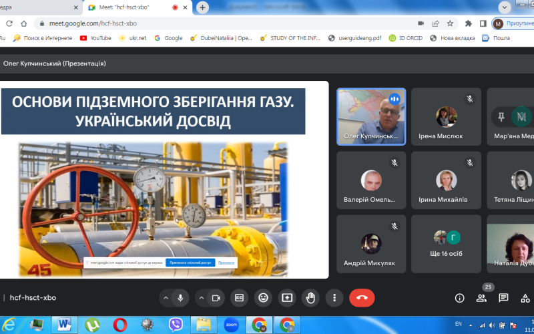Open the meeting details info icon
Image resolution: width=534 pixels, height=334 pixels.
[x=459, y=298]
